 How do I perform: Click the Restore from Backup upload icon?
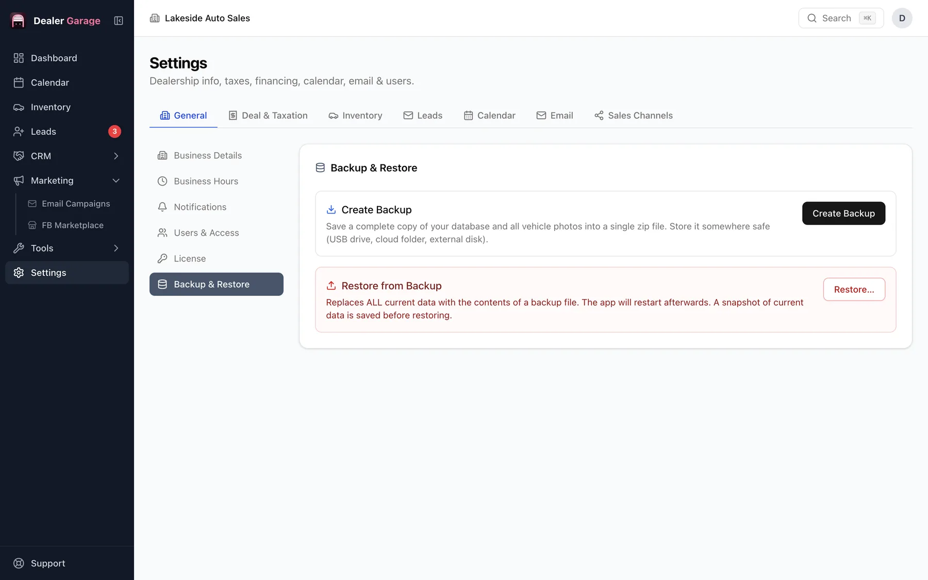332,286
